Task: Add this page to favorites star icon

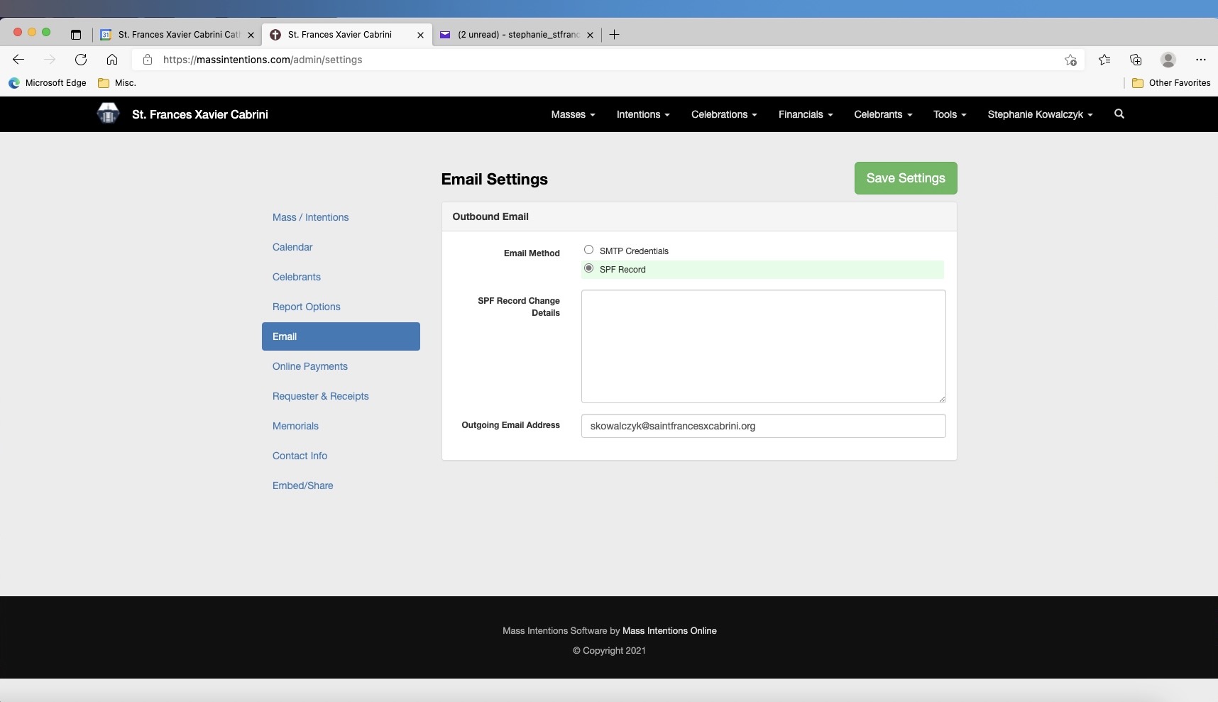Action: 1070,60
